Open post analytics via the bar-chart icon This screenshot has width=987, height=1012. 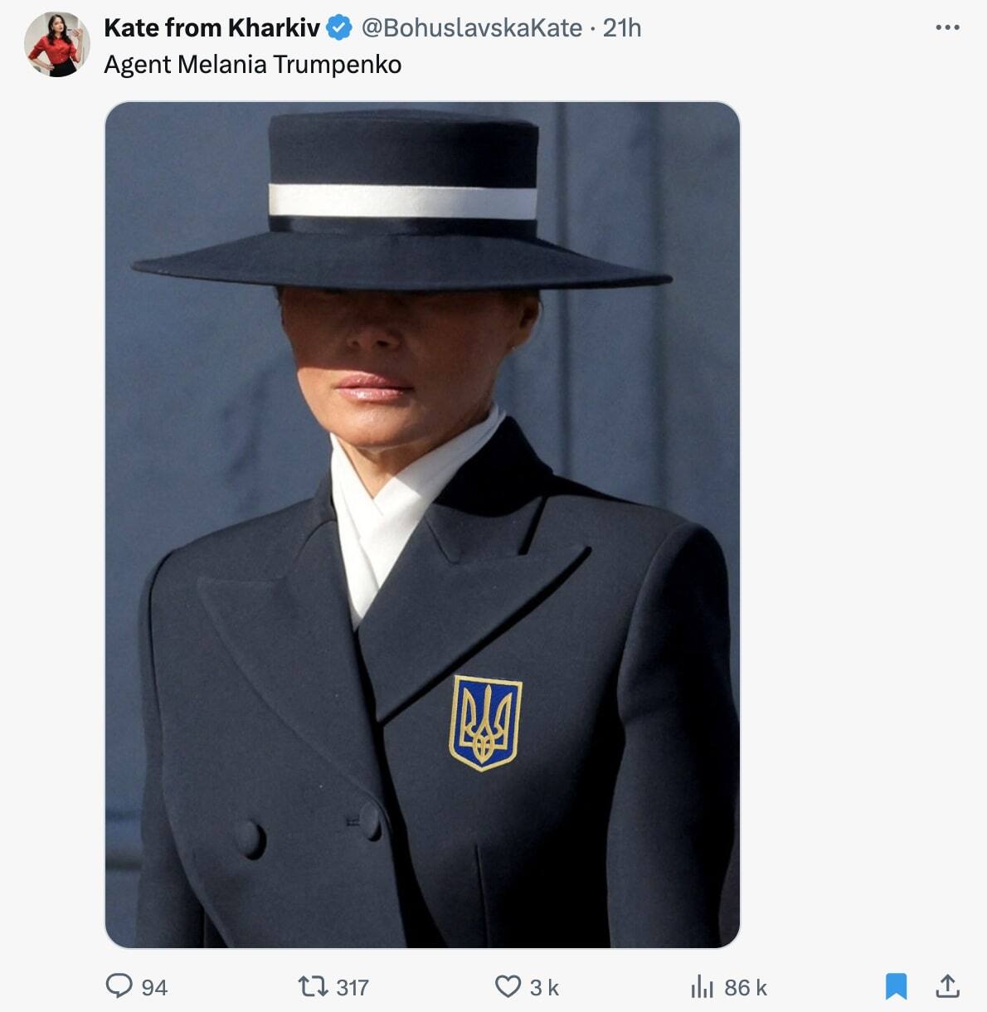coord(704,987)
